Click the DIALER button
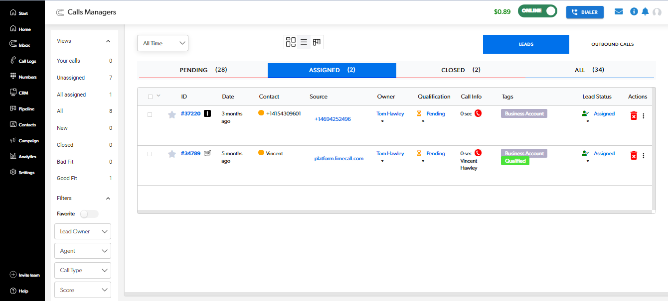The height and width of the screenshot is (301, 668). (585, 12)
